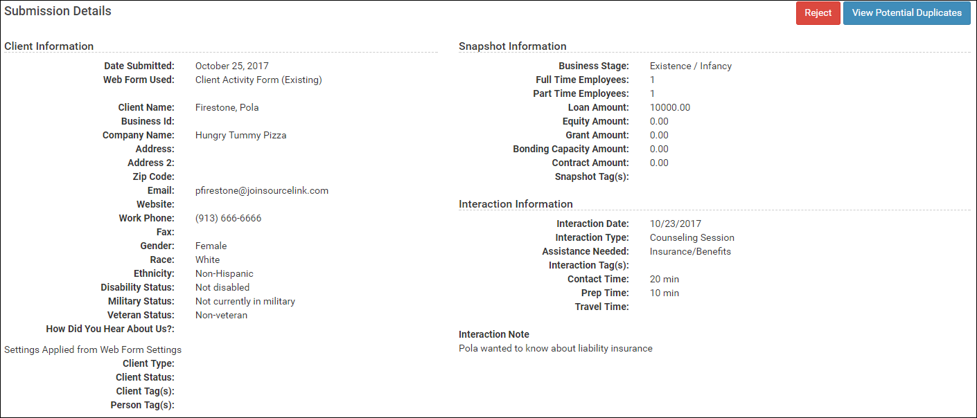Select the Non-Hispanic ethnicity value
Image resolution: width=977 pixels, height=418 pixels.
[225, 273]
